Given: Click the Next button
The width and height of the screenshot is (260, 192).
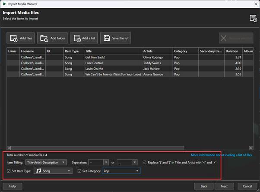Looking at the screenshot, I should 224,186.
